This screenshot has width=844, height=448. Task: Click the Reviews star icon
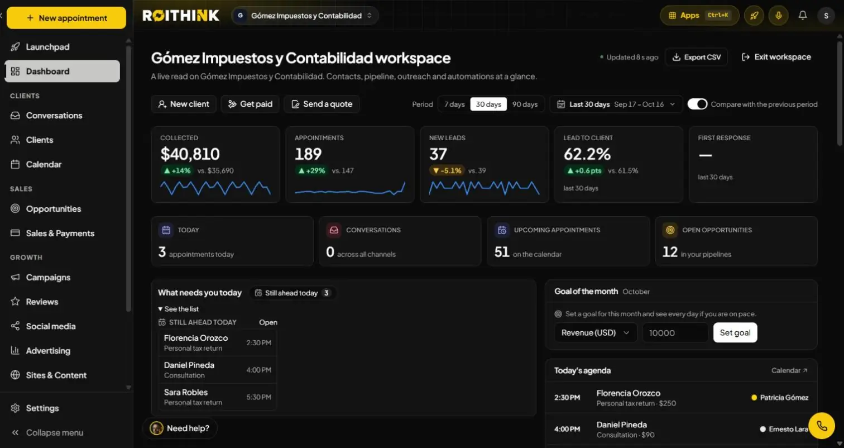pos(16,302)
